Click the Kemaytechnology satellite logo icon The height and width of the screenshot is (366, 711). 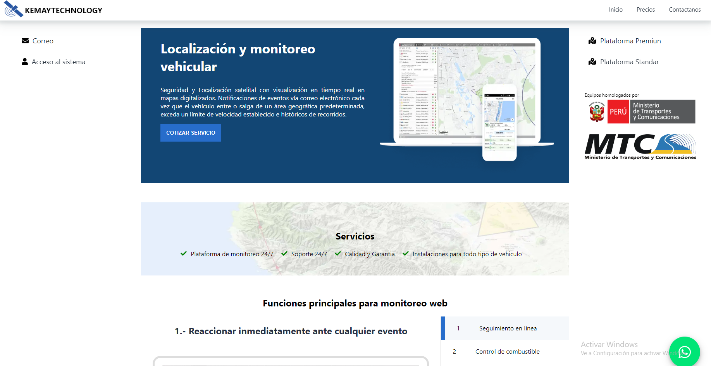pyautogui.click(x=14, y=9)
